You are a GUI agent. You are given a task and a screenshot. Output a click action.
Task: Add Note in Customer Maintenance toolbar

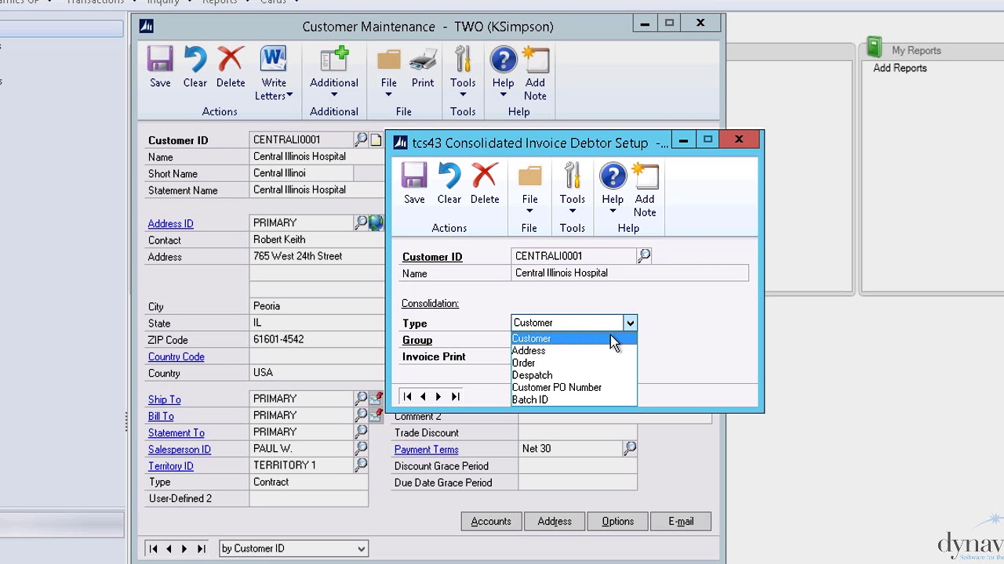535,73
